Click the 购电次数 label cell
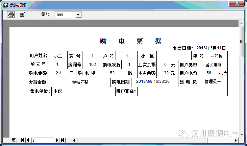247x146 pixels. point(112,65)
